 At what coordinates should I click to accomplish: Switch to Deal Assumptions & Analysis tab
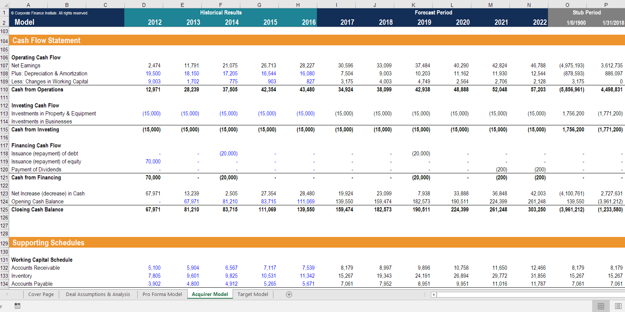pyautogui.click(x=98, y=294)
